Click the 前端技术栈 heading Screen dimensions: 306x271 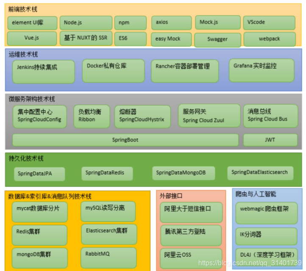pyautogui.click(x=22, y=9)
